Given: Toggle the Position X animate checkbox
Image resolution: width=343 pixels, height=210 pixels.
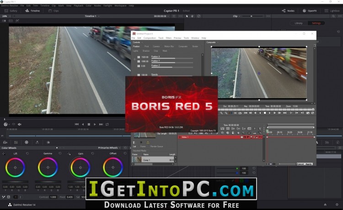Looking at the screenshot, I should (139, 57).
